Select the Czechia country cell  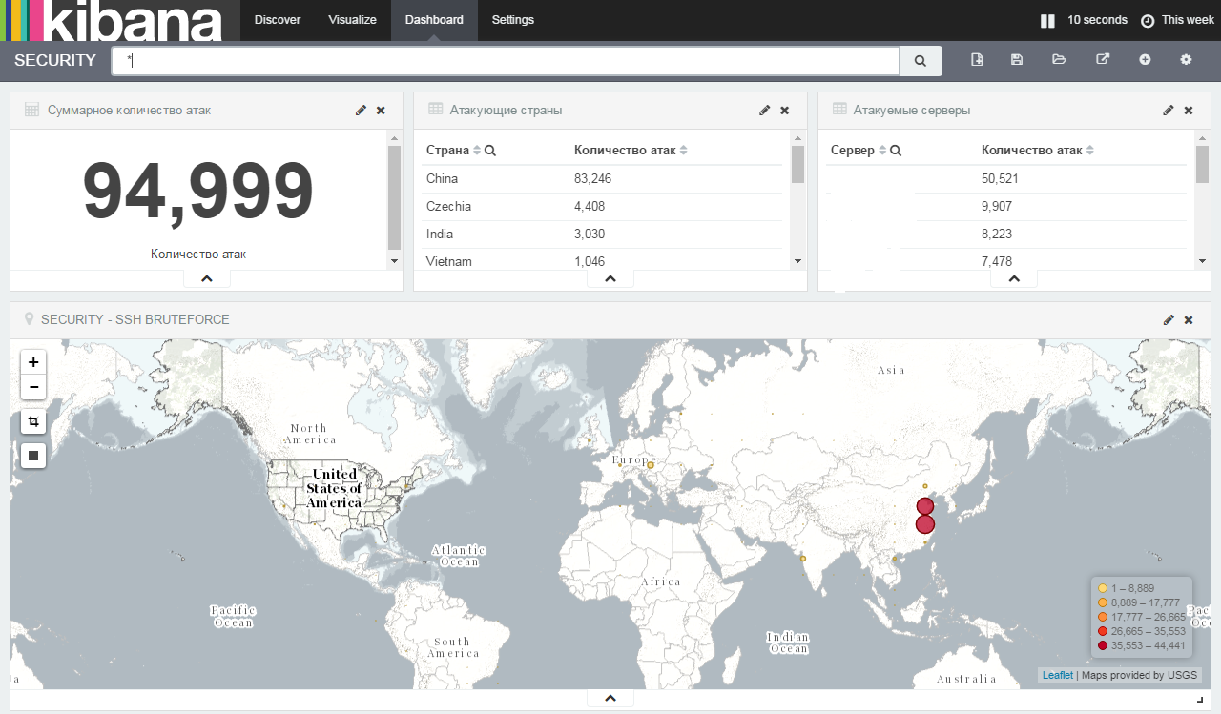click(448, 206)
